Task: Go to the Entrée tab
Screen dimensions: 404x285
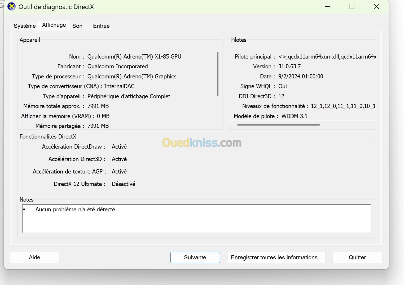Action: pos(101,26)
